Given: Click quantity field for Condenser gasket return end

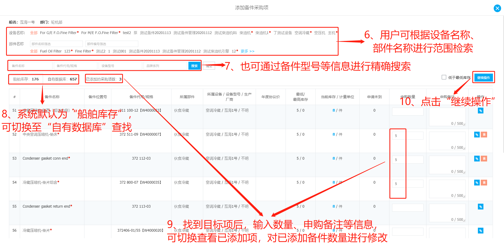Looking at the screenshot, I should click(408, 208).
